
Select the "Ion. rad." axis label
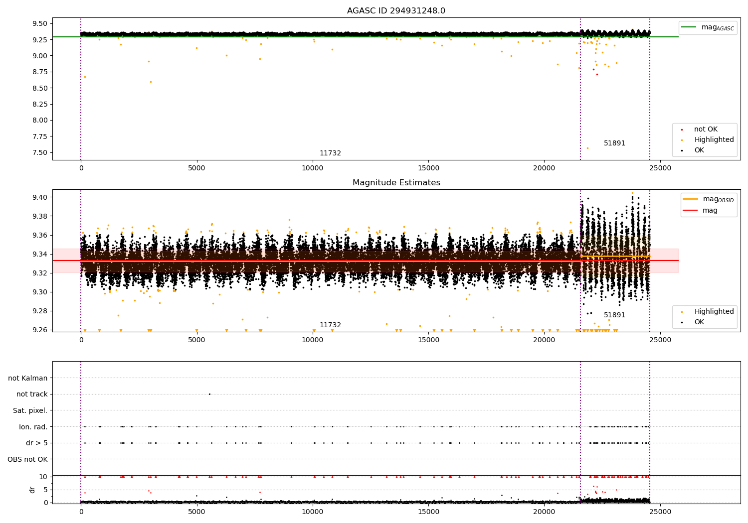[x=33, y=427]
